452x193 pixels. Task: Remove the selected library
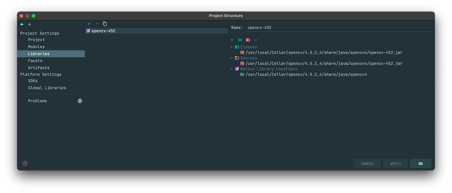point(97,24)
